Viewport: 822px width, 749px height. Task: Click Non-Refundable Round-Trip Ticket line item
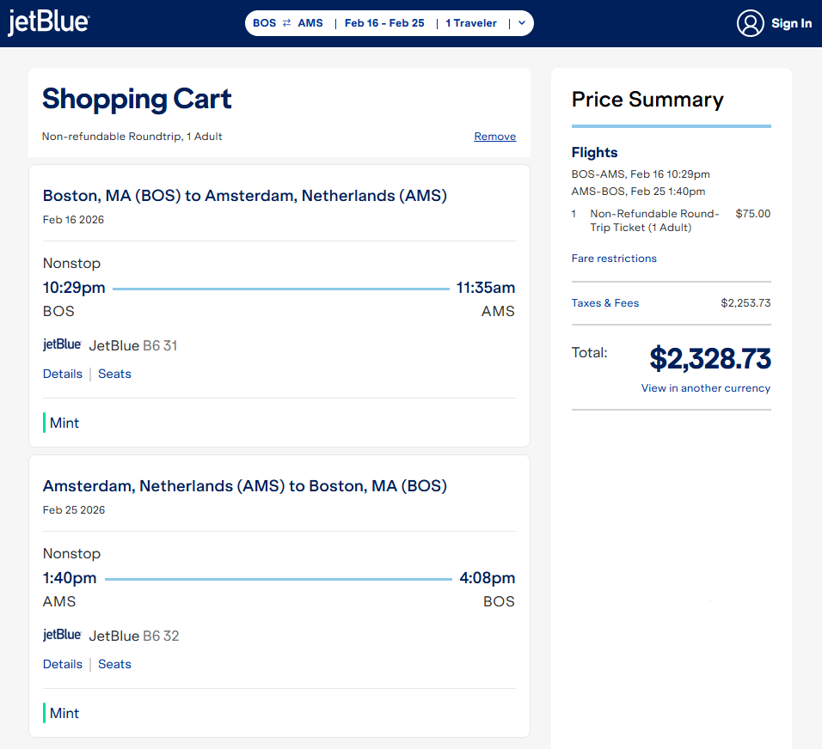point(654,221)
